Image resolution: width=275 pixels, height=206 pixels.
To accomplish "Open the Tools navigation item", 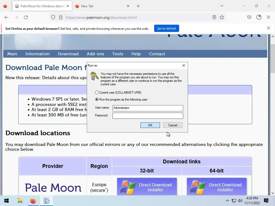I will (x=118, y=54).
